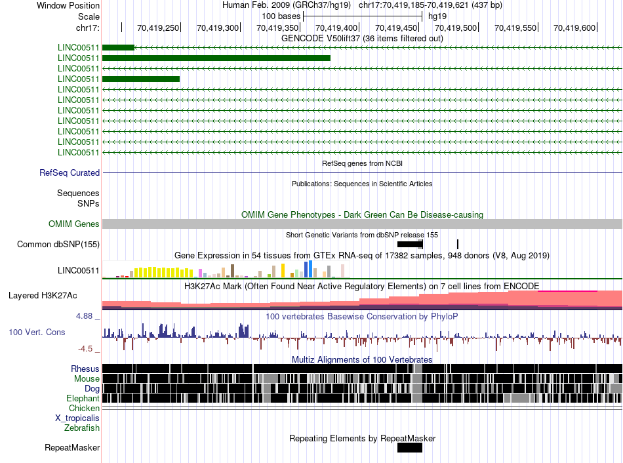This screenshot has height=463, width=623.
Task: Open Multiz Alignments of 100 Vertebrates title
Action: click(362, 359)
